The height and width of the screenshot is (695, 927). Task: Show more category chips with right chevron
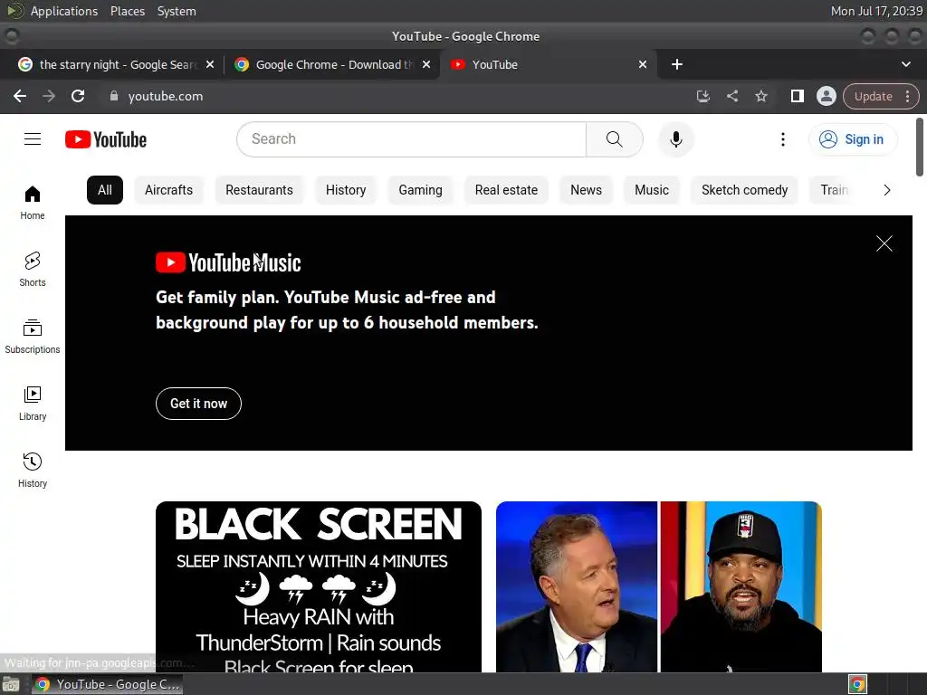pyautogui.click(x=886, y=190)
